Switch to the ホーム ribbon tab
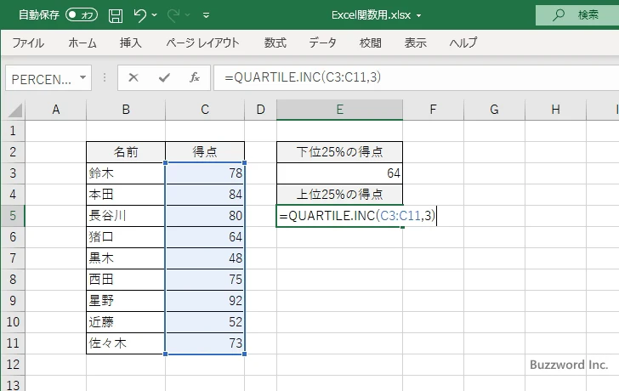619x391 pixels. pos(82,42)
